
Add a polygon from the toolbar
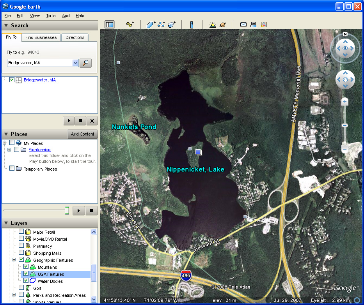(151, 25)
